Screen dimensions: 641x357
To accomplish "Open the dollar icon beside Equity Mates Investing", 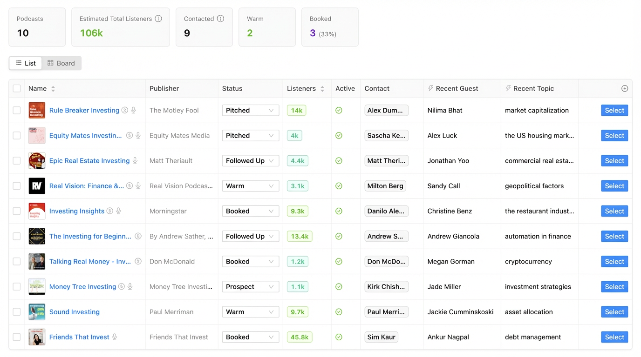I will click(129, 135).
